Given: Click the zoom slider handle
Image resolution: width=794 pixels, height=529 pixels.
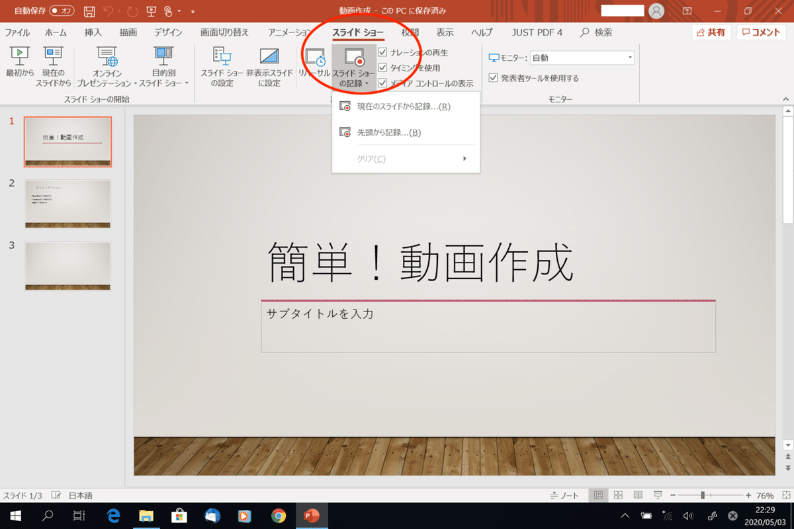Looking at the screenshot, I should [x=702, y=495].
